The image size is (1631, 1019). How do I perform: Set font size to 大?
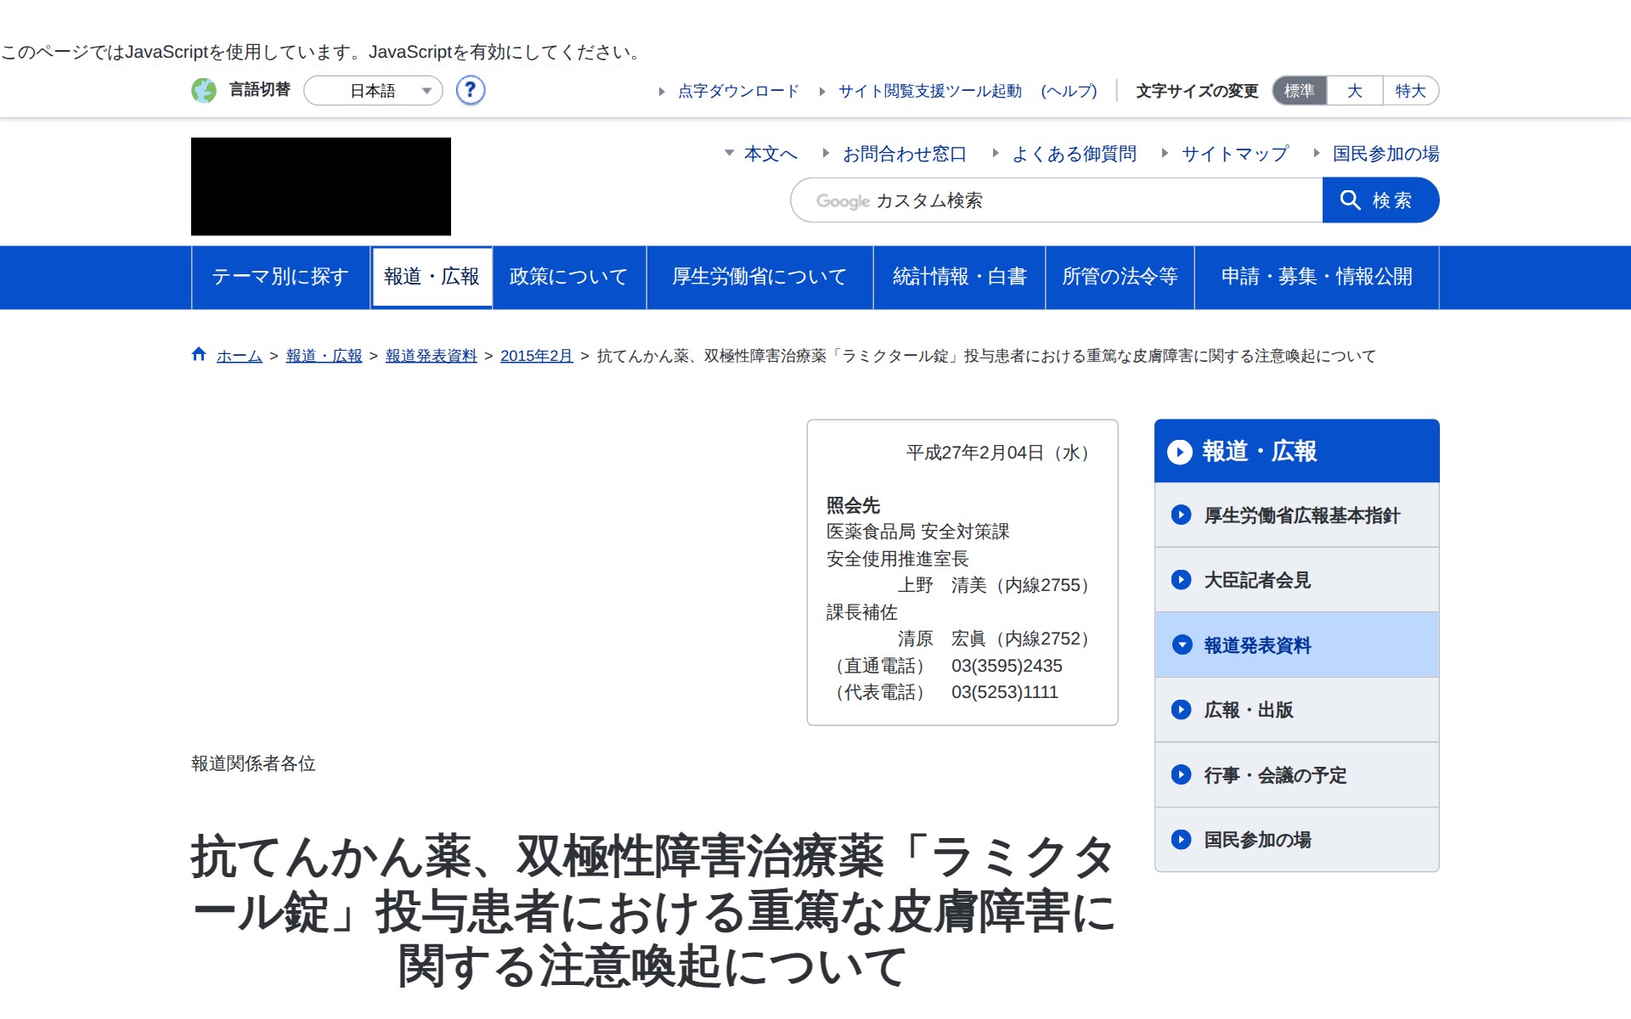pos(1354,91)
